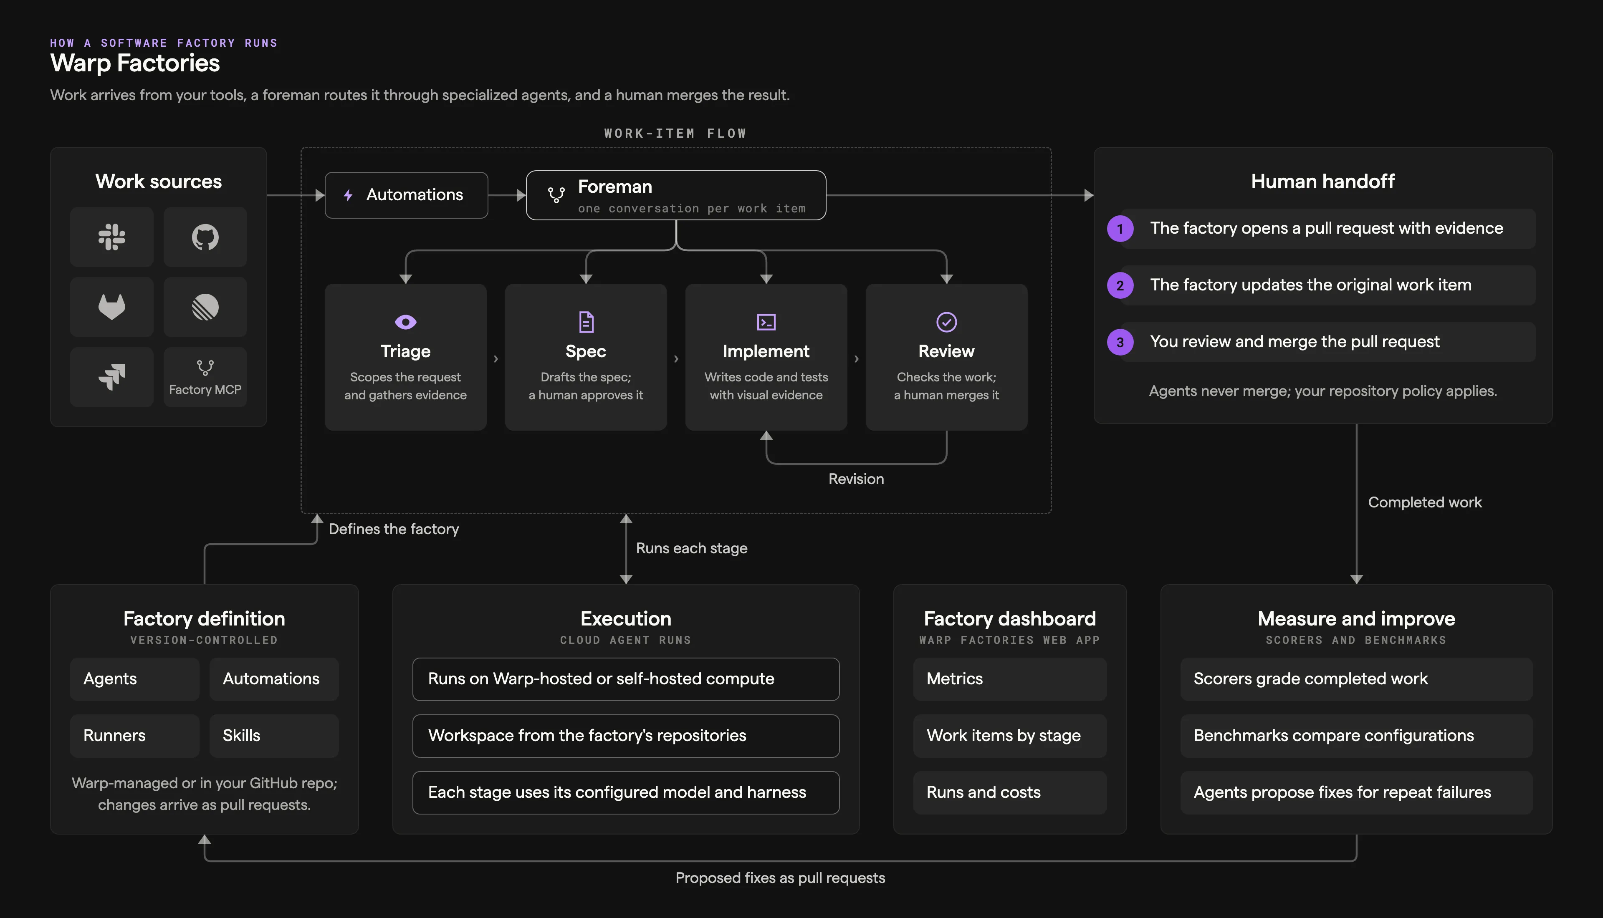This screenshot has height=918, width=1603.
Task: Click the eye icon above Triage
Action: [405, 322]
